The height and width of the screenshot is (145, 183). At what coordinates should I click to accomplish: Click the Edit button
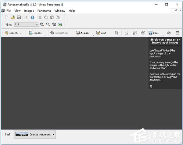pyautogui.click(x=101, y=33)
